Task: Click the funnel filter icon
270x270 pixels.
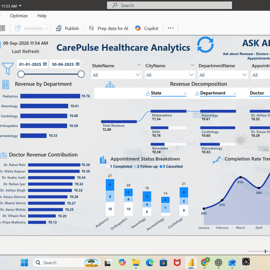Action: click(8, 68)
